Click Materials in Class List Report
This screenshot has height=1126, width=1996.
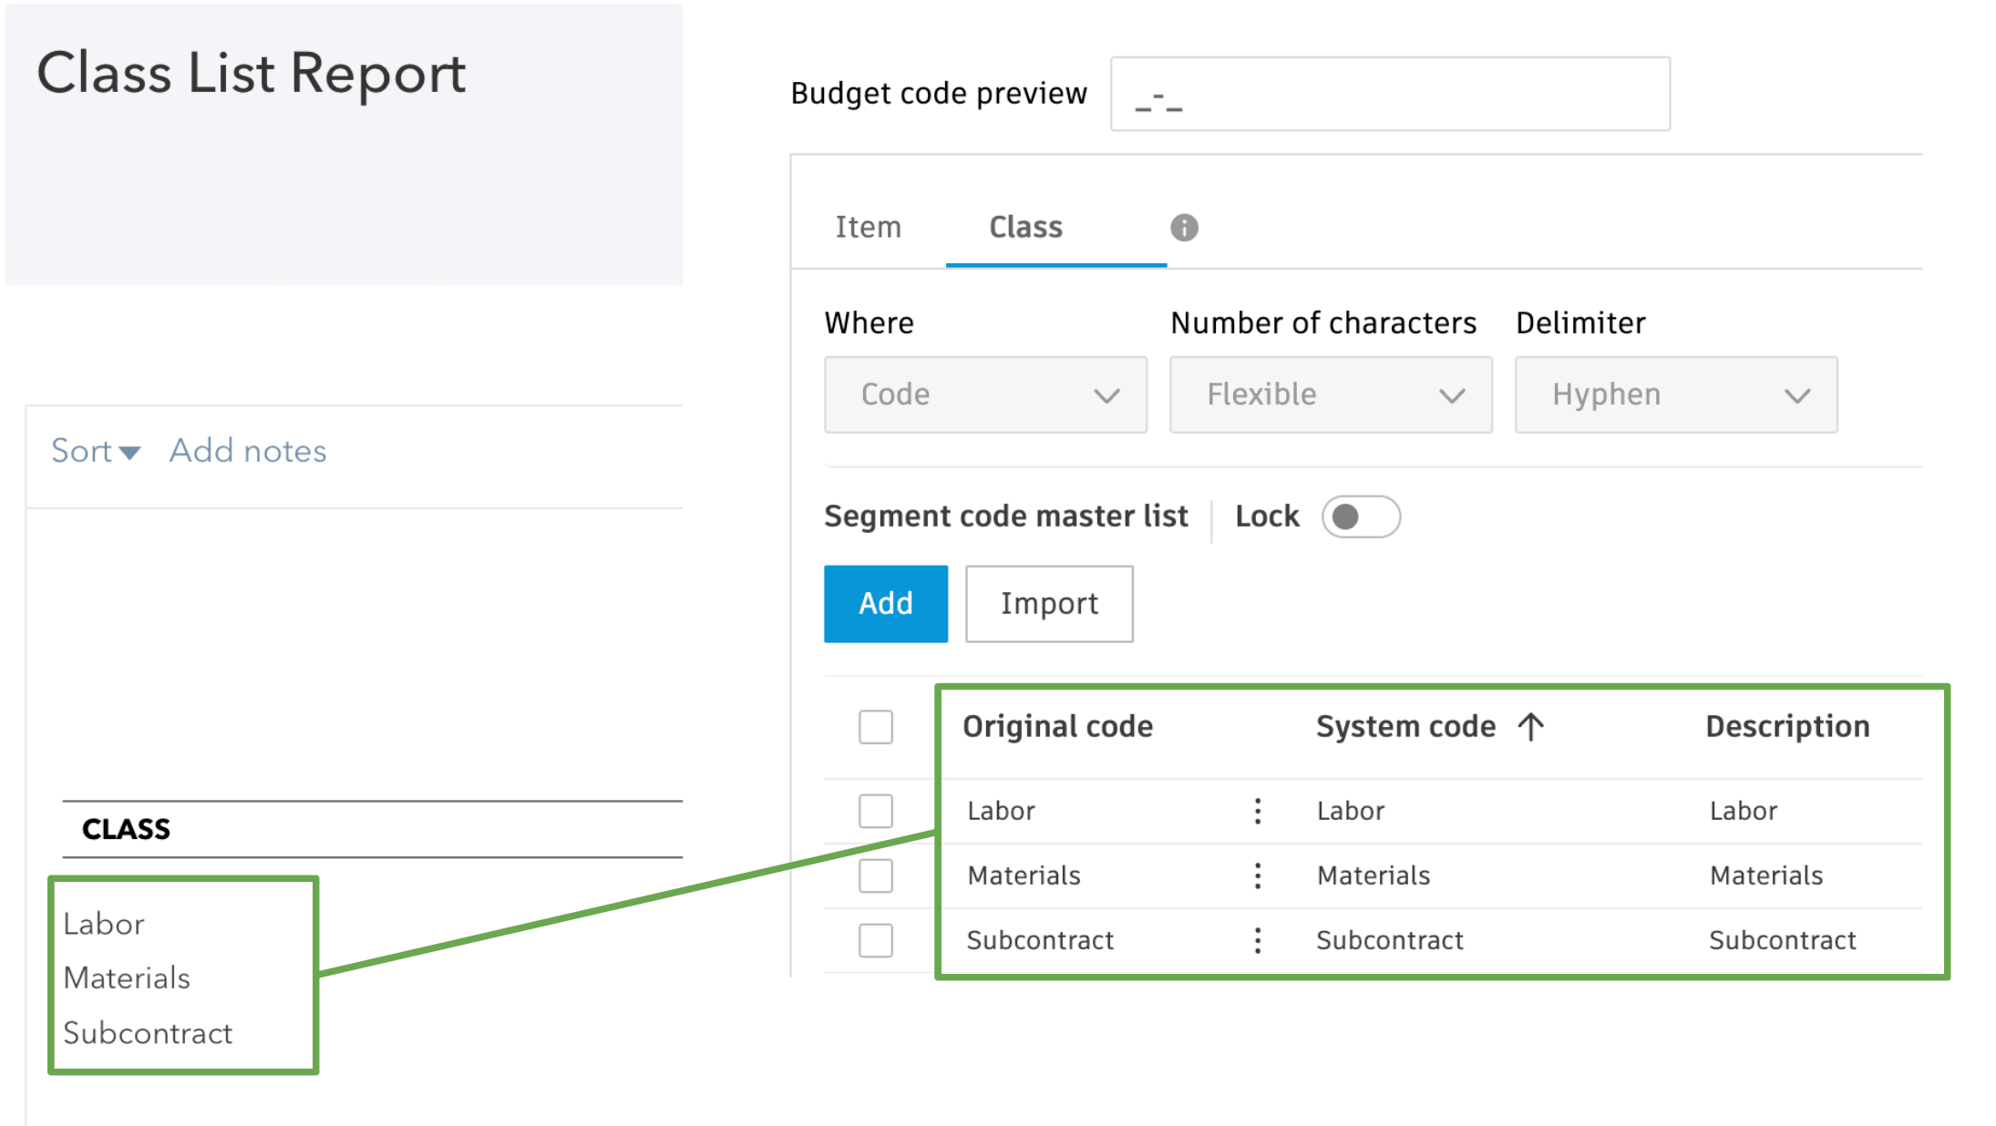tap(127, 978)
